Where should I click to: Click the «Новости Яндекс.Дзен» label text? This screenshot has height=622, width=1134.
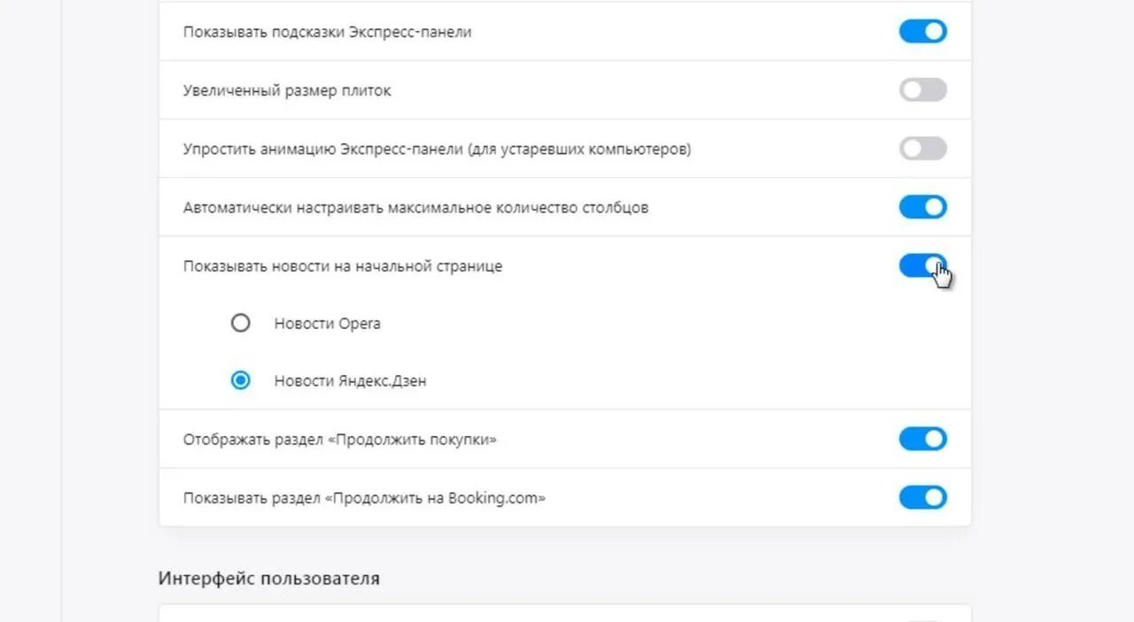tap(350, 381)
